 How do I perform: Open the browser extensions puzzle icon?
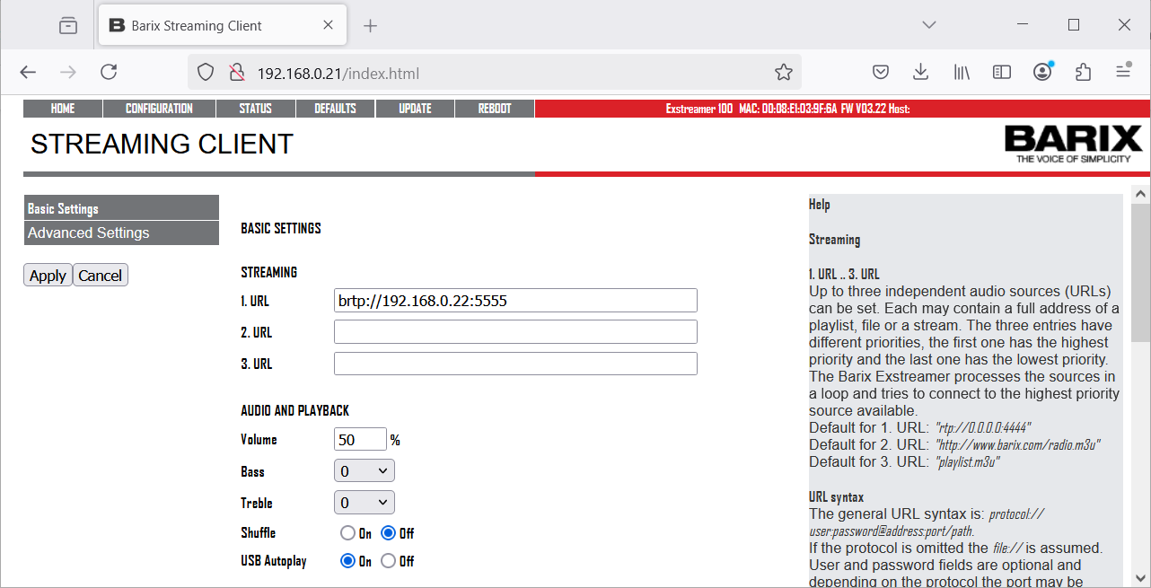1083,73
